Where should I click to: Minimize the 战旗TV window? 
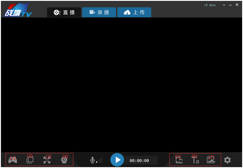[x=230, y=5]
